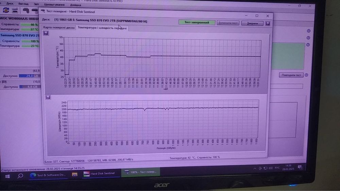Click the 29,0 GB free space bar

[30, 76]
